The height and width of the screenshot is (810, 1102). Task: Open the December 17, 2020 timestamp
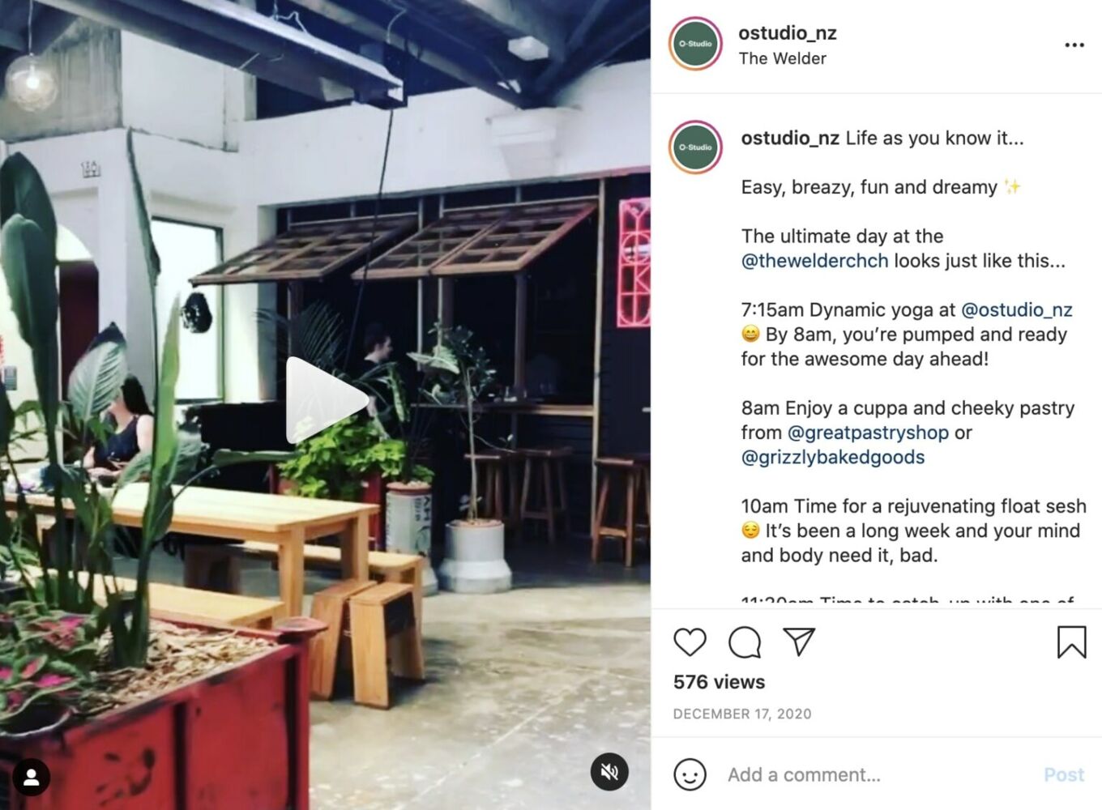tap(742, 714)
